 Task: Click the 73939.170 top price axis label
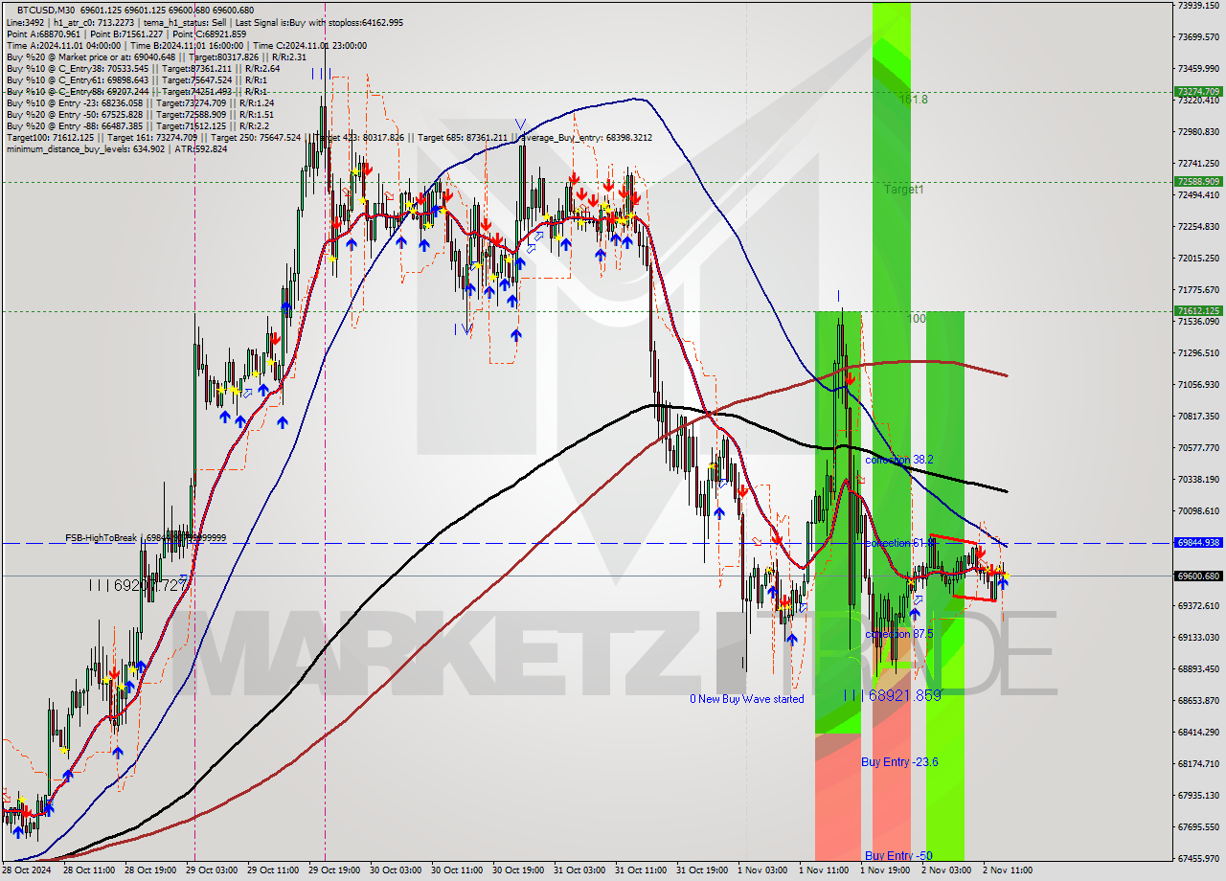click(1198, 5)
